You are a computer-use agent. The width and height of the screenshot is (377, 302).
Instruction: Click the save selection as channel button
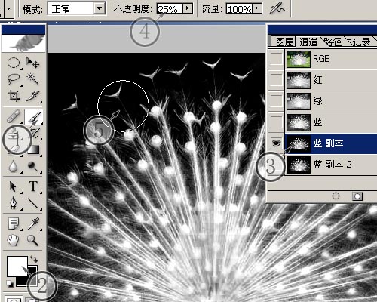click(x=357, y=196)
